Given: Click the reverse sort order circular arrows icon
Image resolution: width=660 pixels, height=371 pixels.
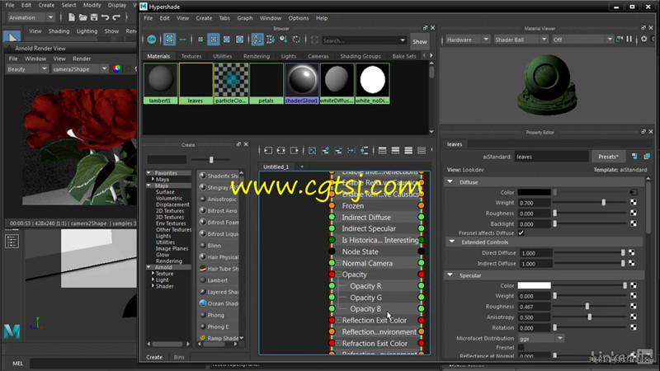Looking at the screenshot, I should (x=297, y=40).
